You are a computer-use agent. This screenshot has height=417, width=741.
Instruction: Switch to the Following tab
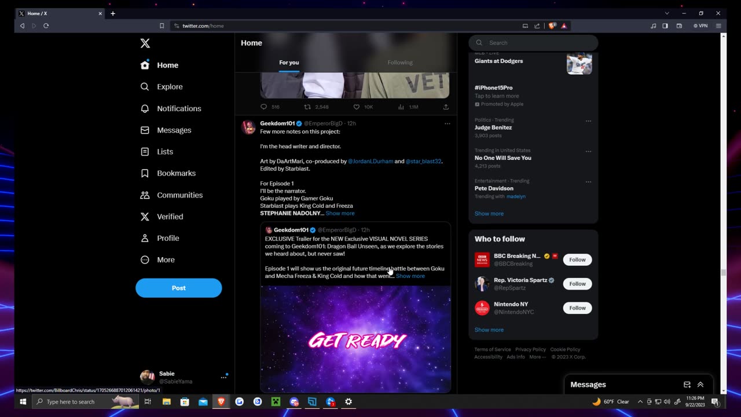(400, 63)
